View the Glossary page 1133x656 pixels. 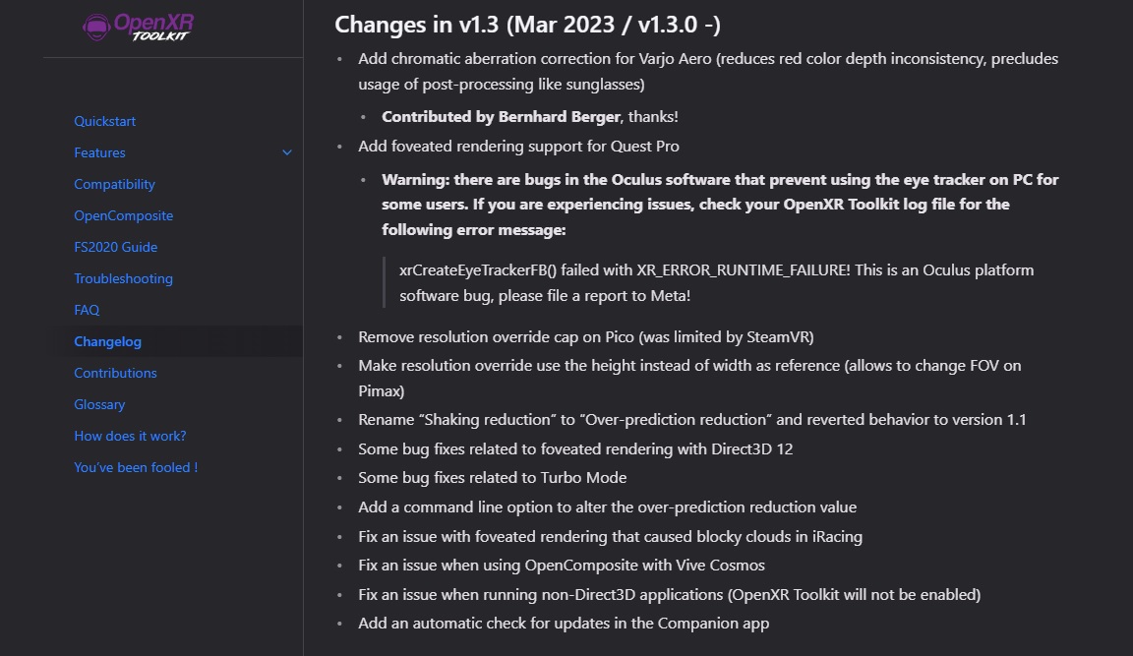point(99,404)
